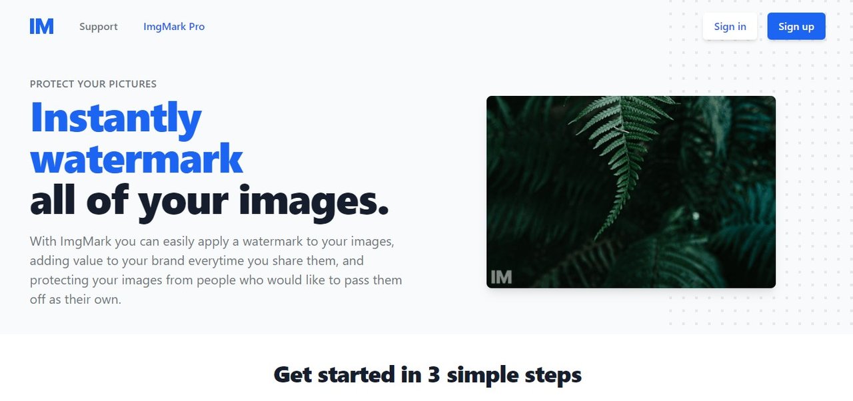Click the blue word Instantly in headline
The height and width of the screenshot is (401, 853).
point(116,119)
